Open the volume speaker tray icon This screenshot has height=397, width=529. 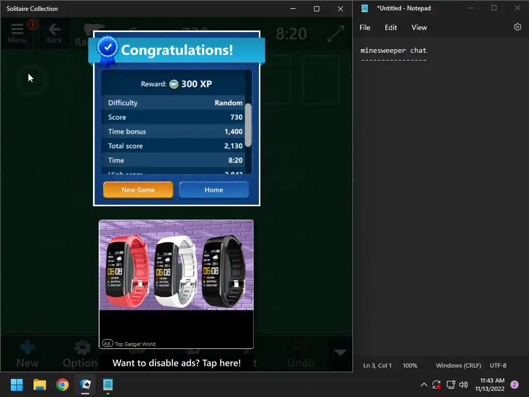click(463, 385)
